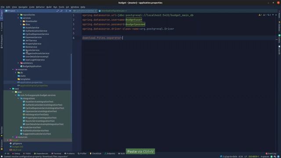The width and height of the screenshot is (281, 158).
Task: Expand the validators folder
Action: pos(18,63)
